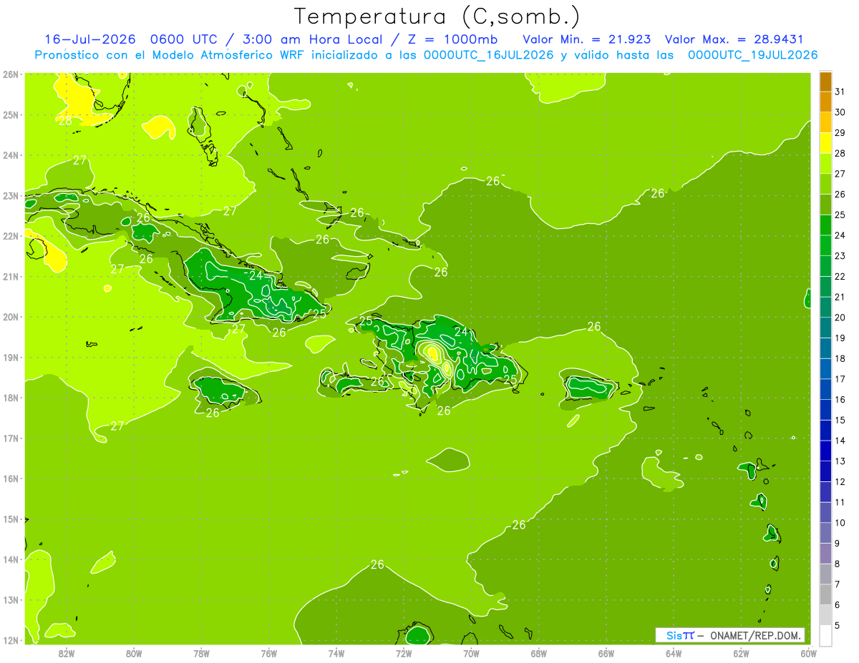Click longitude axis label '66W'

(606, 654)
